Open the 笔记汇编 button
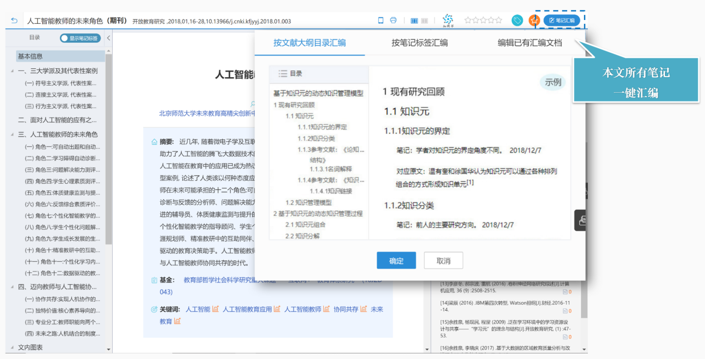 562,21
